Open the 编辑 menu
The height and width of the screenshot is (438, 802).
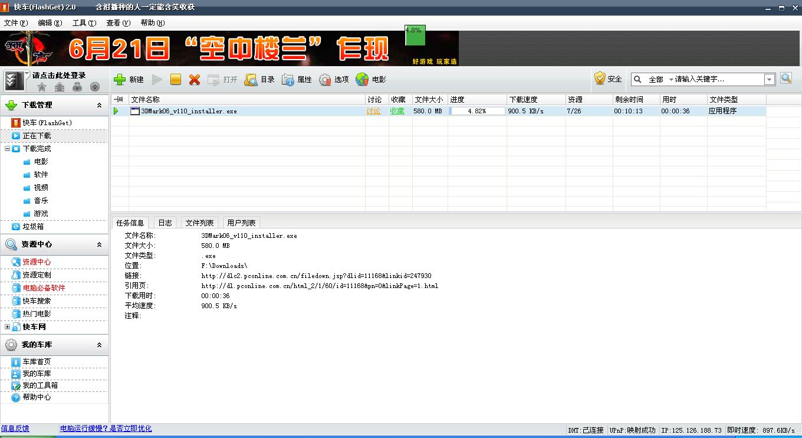pos(50,23)
